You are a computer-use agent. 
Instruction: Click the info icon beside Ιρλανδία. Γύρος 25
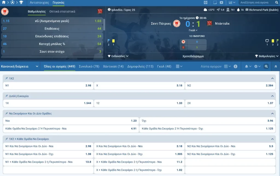pyautogui.click(x=109, y=10)
